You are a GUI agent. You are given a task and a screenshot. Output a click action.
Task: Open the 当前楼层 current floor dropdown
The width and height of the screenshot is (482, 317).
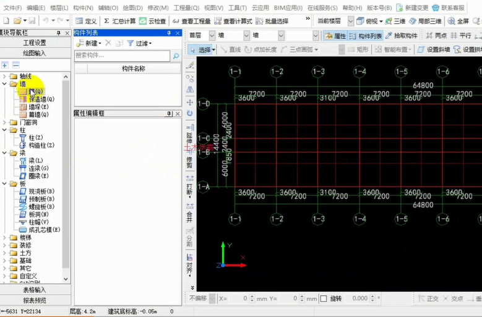pos(351,21)
